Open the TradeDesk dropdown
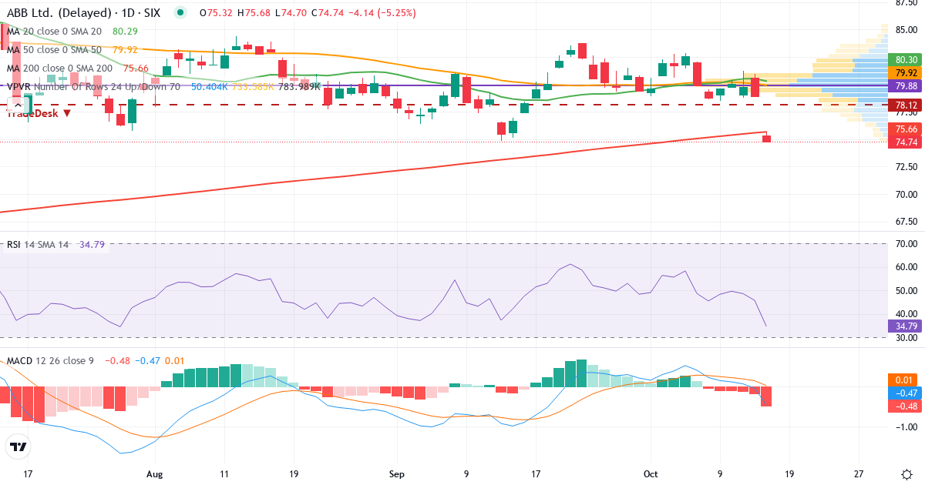The image size is (925, 485). pyautogui.click(x=39, y=112)
